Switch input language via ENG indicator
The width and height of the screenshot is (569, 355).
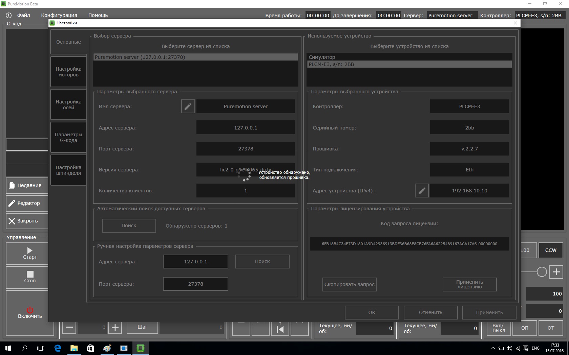pyautogui.click(x=536, y=348)
